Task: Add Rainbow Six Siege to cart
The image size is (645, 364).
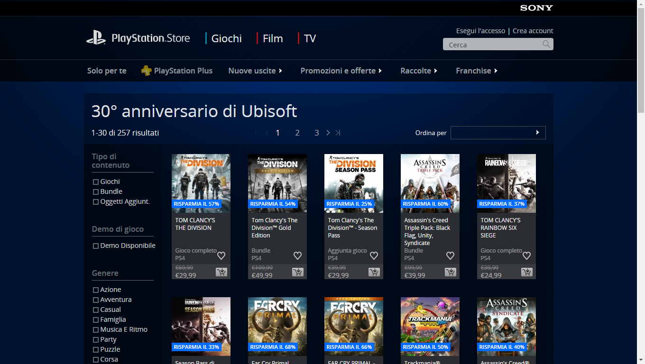Action: point(526,272)
